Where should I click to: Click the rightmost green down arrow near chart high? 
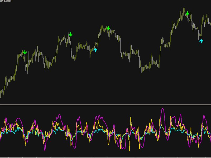coord(188,13)
